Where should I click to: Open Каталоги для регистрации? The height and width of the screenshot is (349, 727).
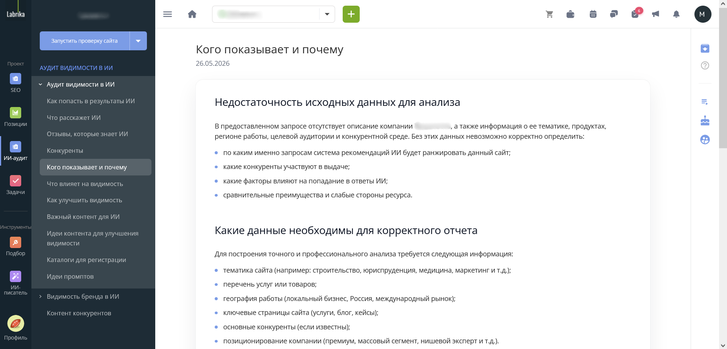pyautogui.click(x=86, y=260)
